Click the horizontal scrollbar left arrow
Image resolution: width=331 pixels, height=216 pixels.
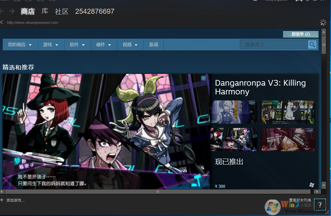click(x=1, y=191)
